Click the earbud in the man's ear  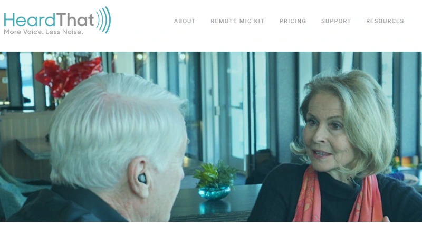coord(142,178)
